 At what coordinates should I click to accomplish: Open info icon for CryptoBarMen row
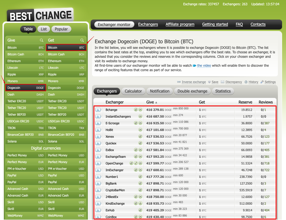pos(98,190)
